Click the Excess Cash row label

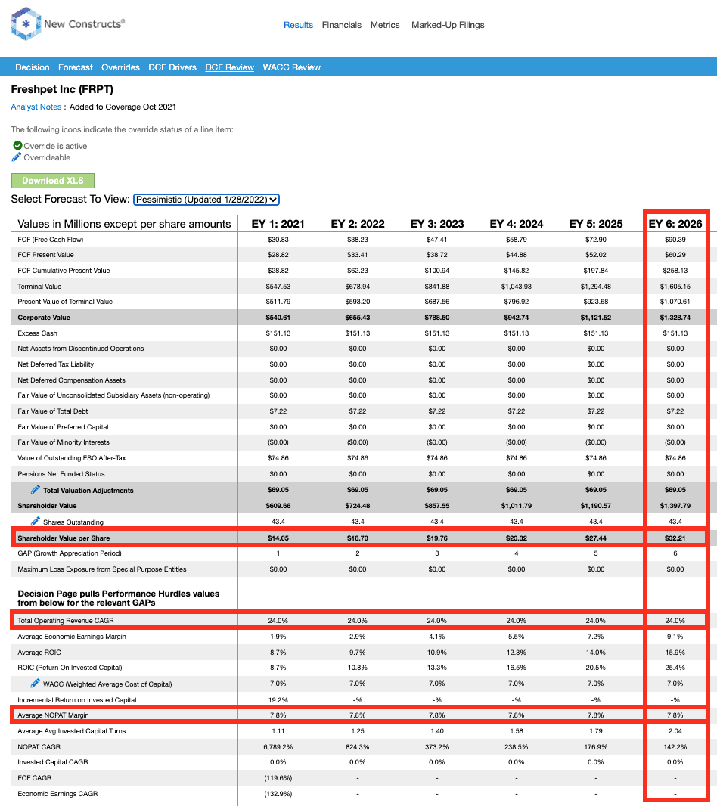point(37,333)
